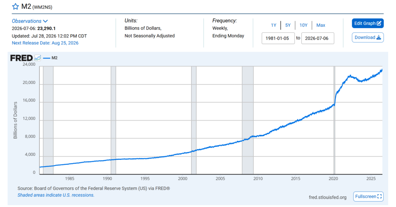
Task: Toggle the M2 blue line legend entry
Action: coord(50,58)
